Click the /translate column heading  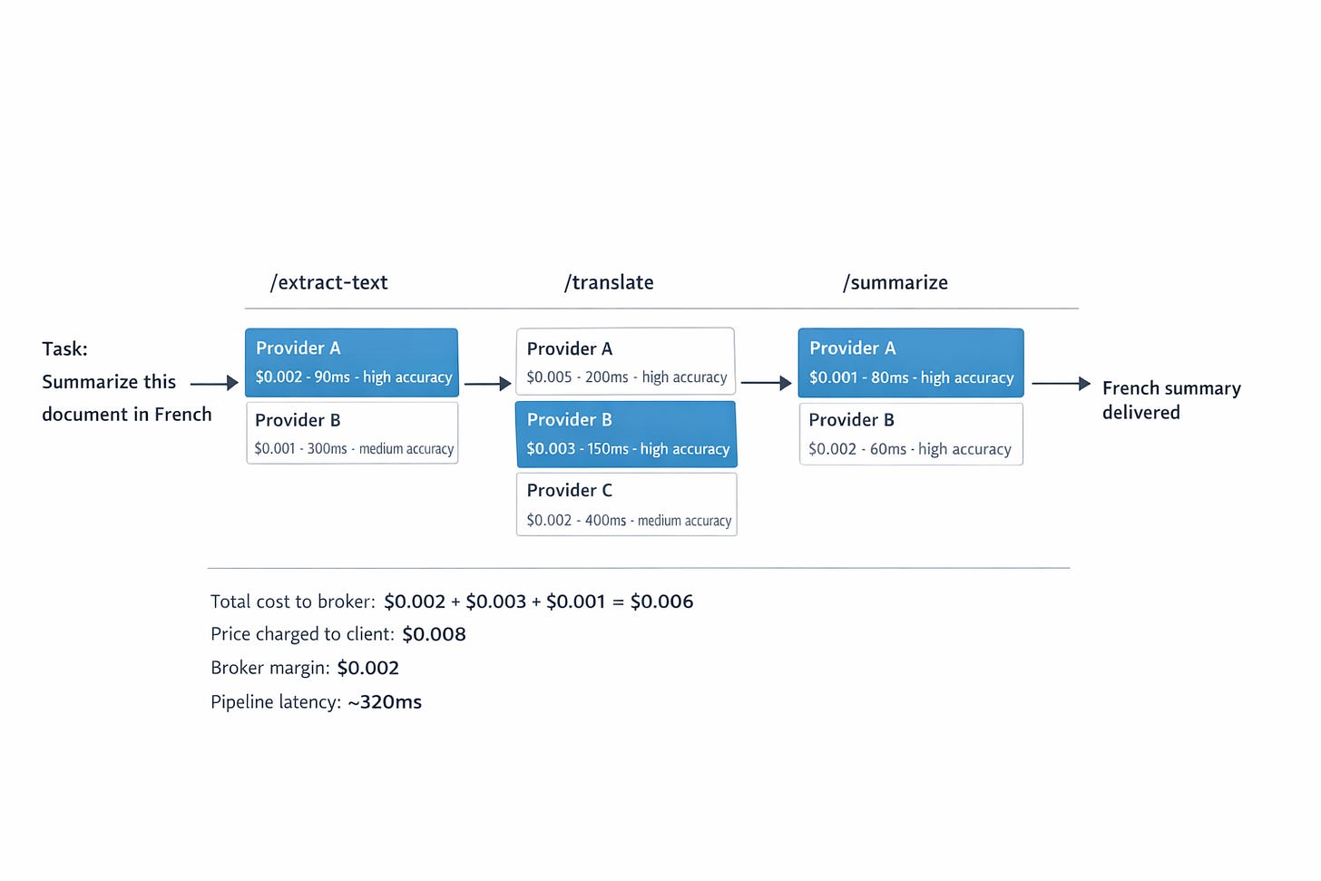point(609,282)
